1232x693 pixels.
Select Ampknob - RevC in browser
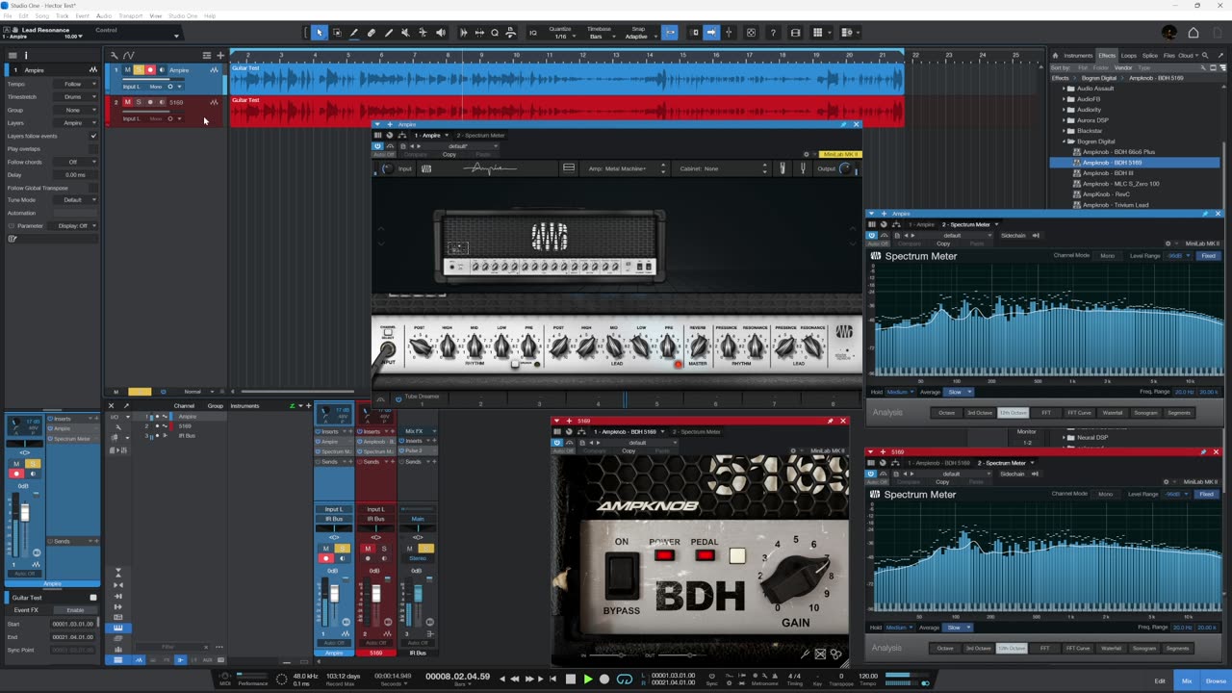1106,194
